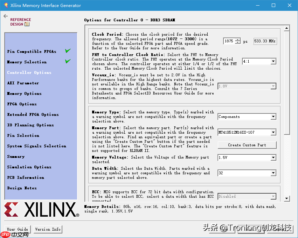Go to Design Notes step
This screenshot has width=298, height=238.
coord(22,188)
